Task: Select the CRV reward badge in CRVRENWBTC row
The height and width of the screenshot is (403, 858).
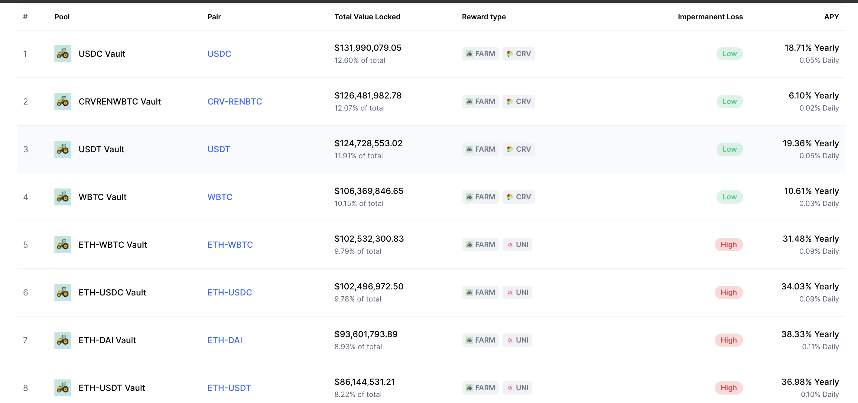Action: pyautogui.click(x=518, y=102)
